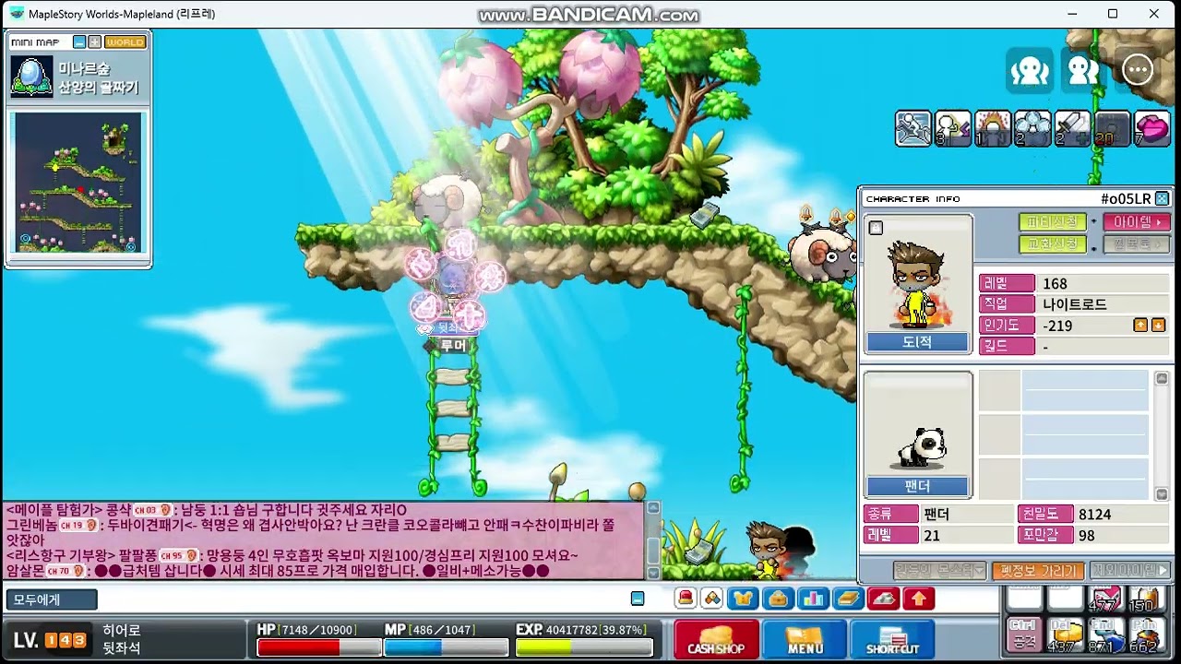Image resolution: width=1181 pixels, height=664 pixels.
Task: Click the End quickslot potion with 871
Action: click(x=1105, y=635)
